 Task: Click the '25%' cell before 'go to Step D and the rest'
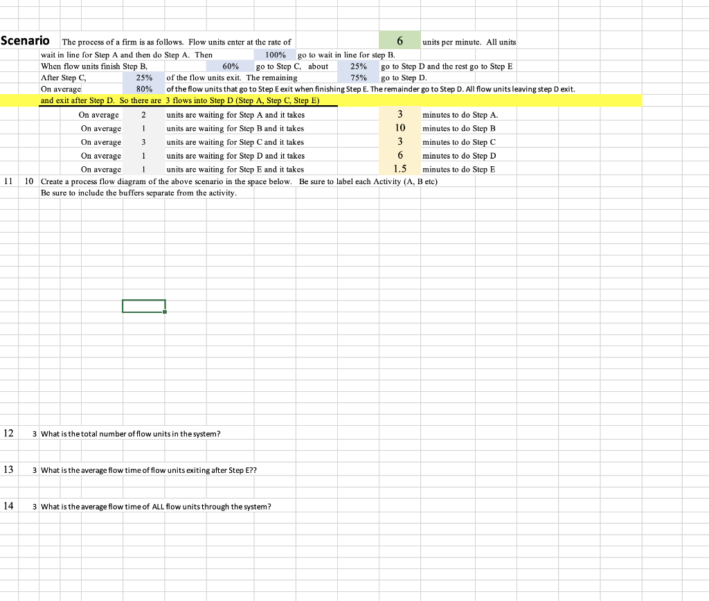pyautogui.click(x=358, y=66)
